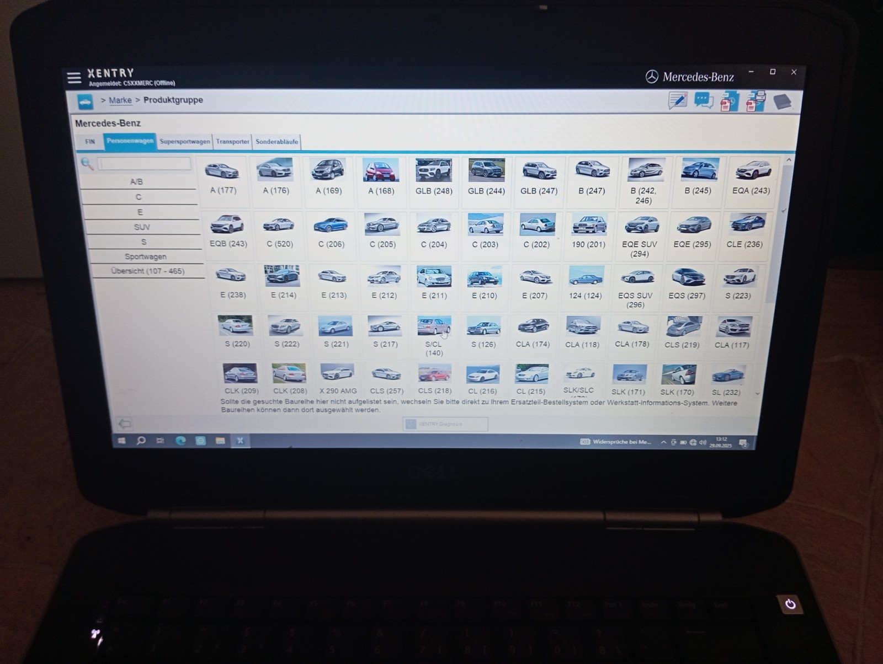Open the Sonderabläufe tab
This screenshot has height=664, width=883.
point(277,142)
